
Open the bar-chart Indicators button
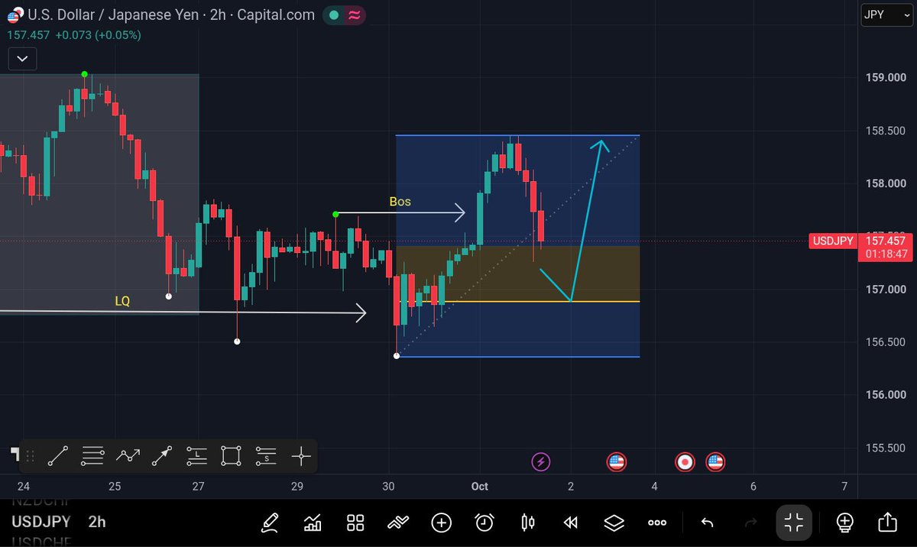click(x=313, y=523)
